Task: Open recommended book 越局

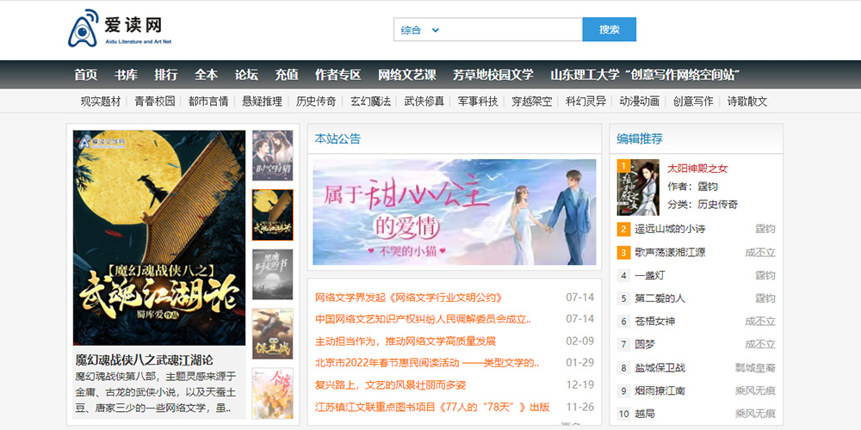Action: 645,414
